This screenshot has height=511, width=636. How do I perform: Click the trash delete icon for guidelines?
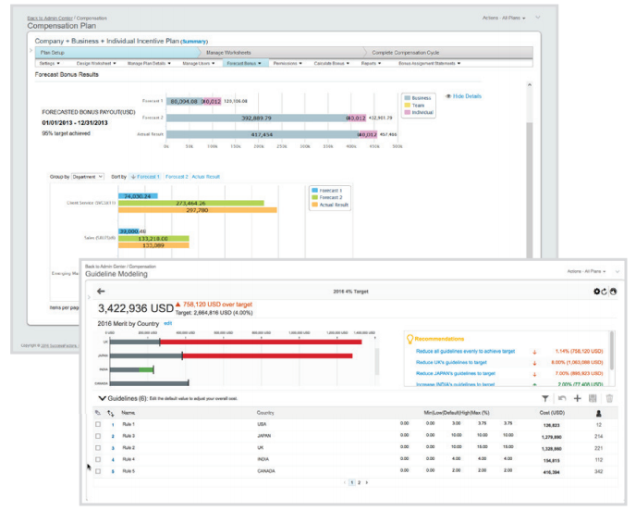click(x=608, y=397)
